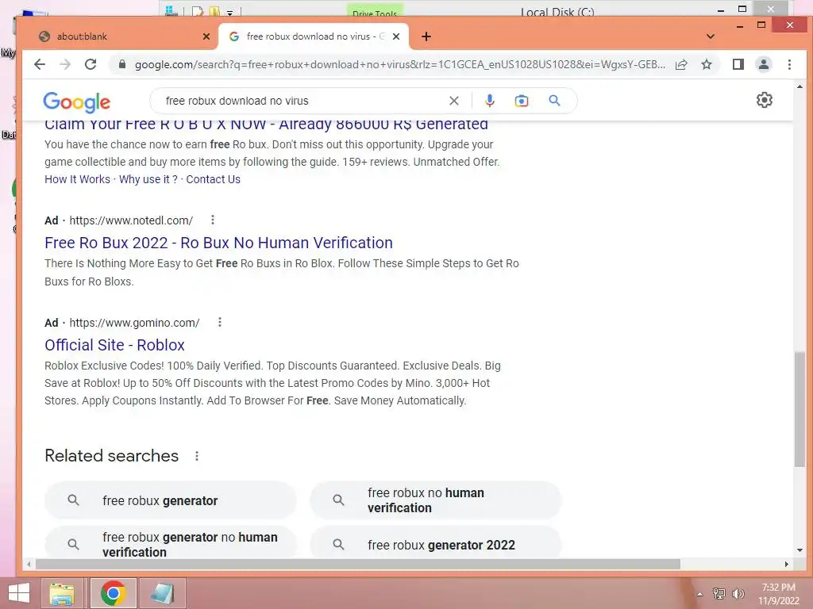Click the magnifier search button
This screenshot has height=609, width=813.
point(554,101)
